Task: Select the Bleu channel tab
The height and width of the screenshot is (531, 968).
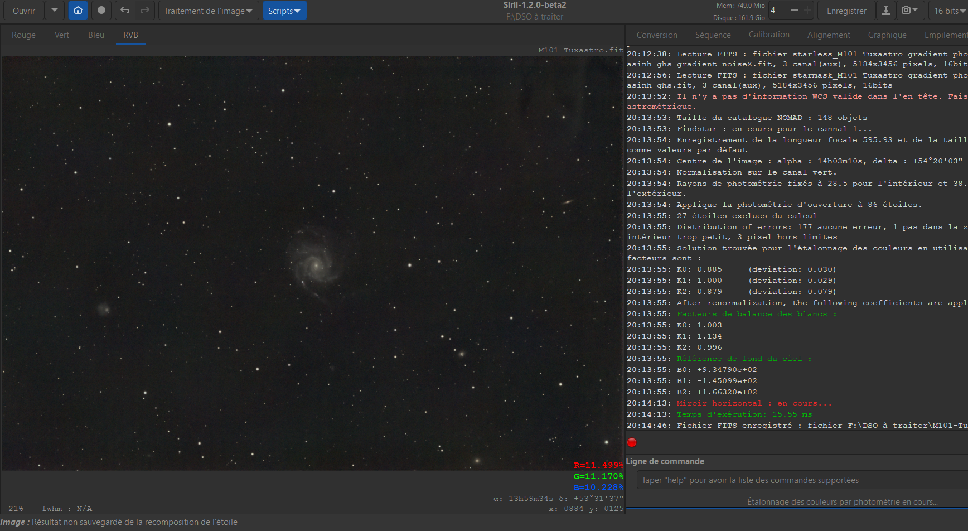Action: pos(96,35)
